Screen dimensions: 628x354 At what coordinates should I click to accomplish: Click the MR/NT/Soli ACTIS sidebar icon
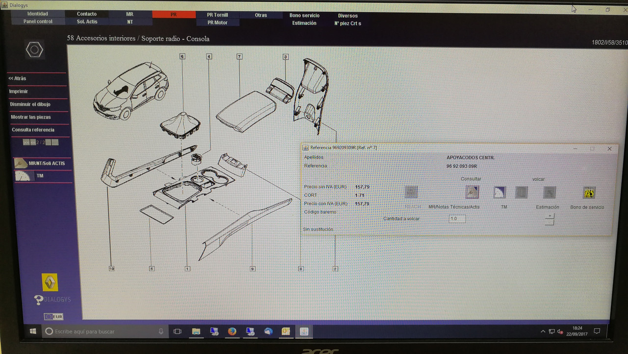click(21, 163)
